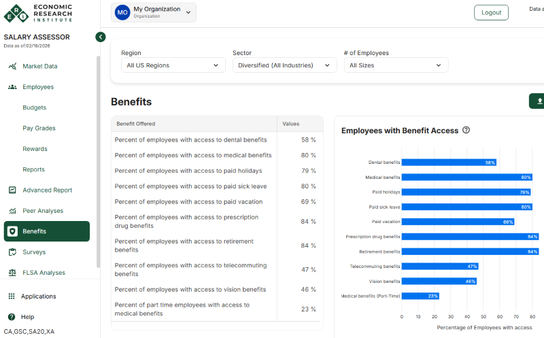Viewport: 544px width, 338px height.
Task: Click the 58 % value for dental benefits
Action: (309, 139)
